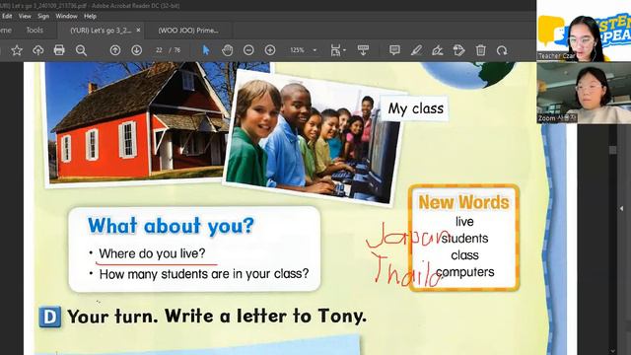Screen dimensions: 631x355
Task: Switch to the (WOO JOO) Prime tab
Action: 188,31
